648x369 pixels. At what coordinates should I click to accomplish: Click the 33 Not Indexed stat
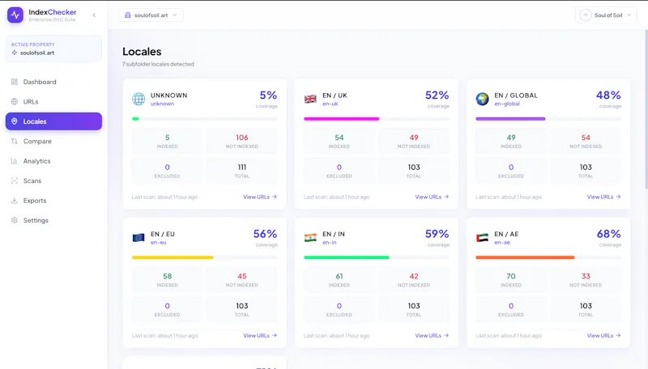pos(586,279)
